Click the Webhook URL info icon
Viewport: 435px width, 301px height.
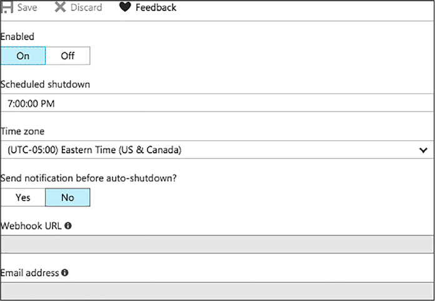point(68,226)
